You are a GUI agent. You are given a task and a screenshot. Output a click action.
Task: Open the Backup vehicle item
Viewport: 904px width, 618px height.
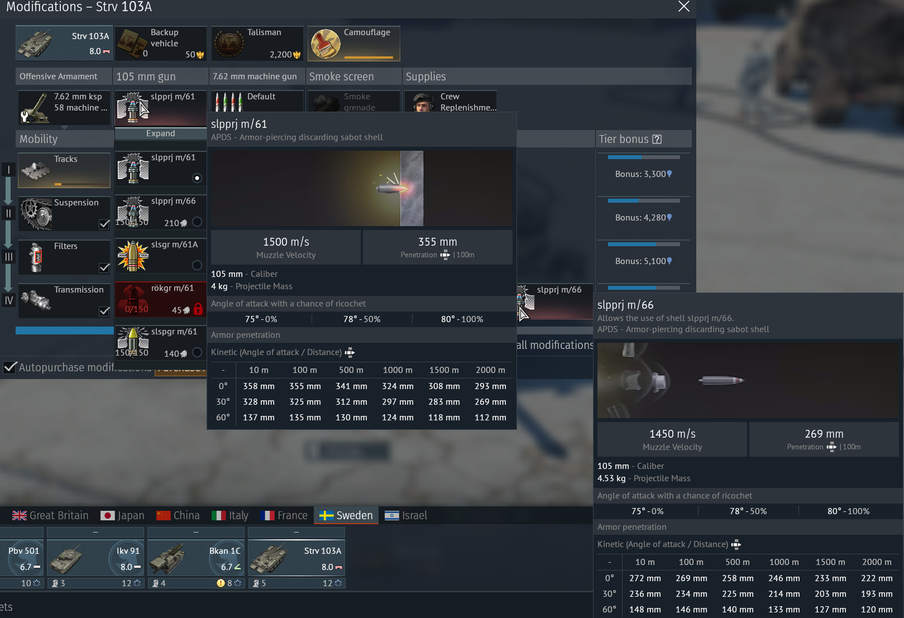[x=161, y=43]
